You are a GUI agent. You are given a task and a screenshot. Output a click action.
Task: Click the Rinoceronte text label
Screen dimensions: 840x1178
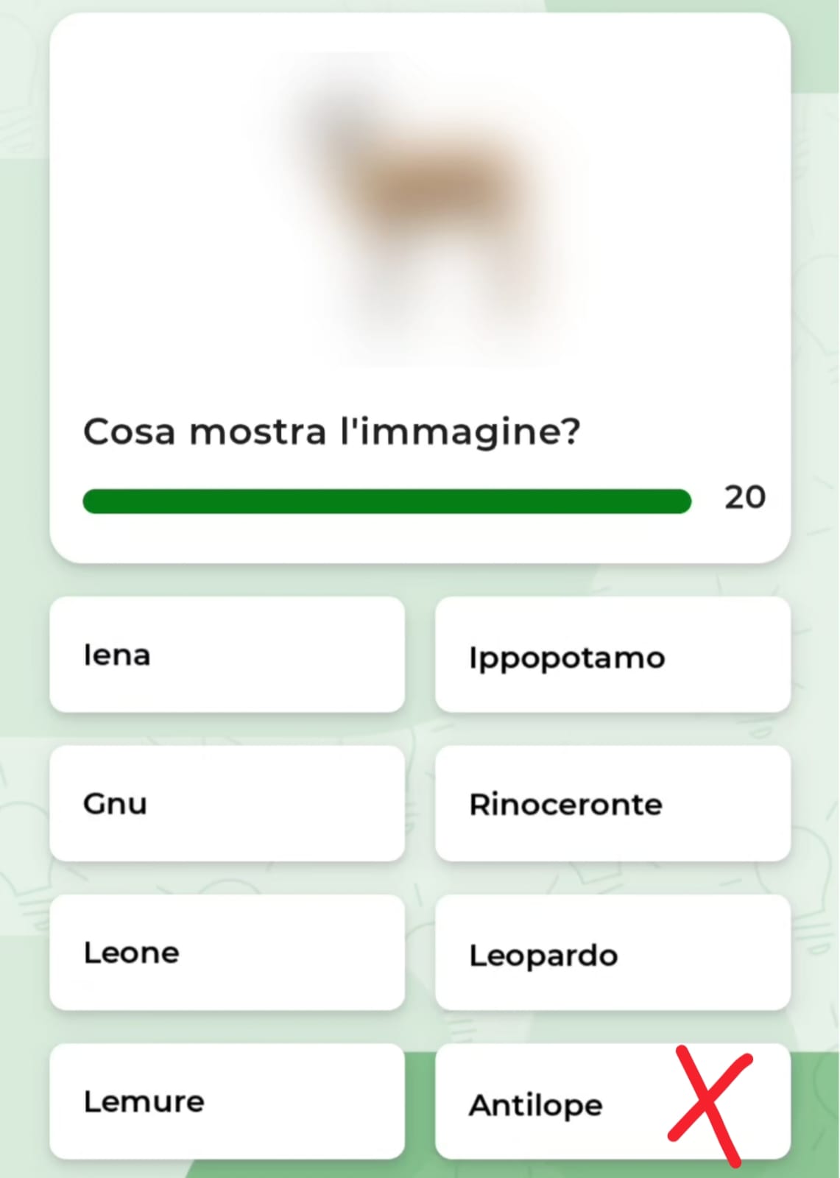pos(565,805)
